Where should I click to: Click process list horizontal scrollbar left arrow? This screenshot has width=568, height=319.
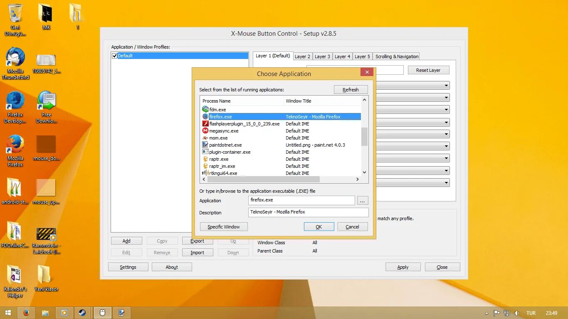click(204, 179)
